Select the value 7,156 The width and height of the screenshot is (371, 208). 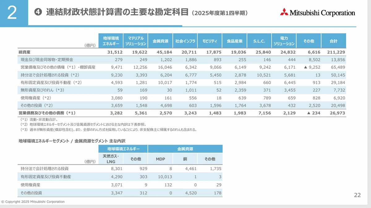click(265, 113)
